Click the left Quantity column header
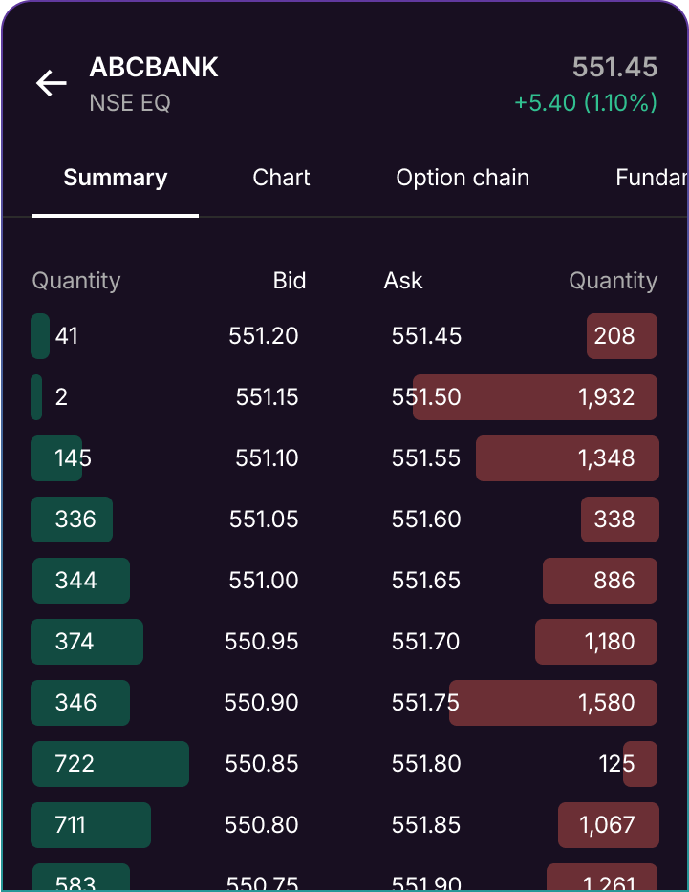This screenshot has height=892, width=689. point(75,281)
